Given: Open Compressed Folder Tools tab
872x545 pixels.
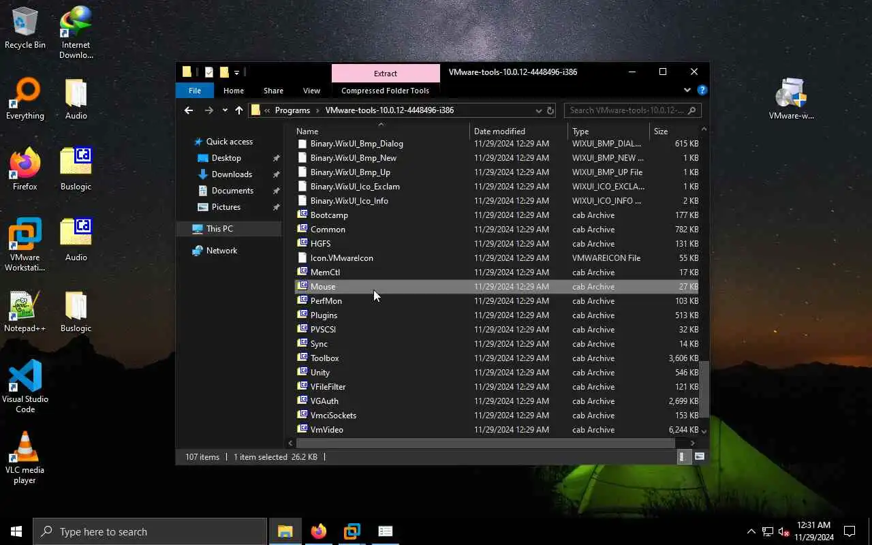Looking at the screenshot, I should click(x=385, y=91).
